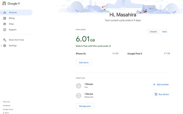
Task: Switch data usage view to Overall
Action: [x=153, y=32]
